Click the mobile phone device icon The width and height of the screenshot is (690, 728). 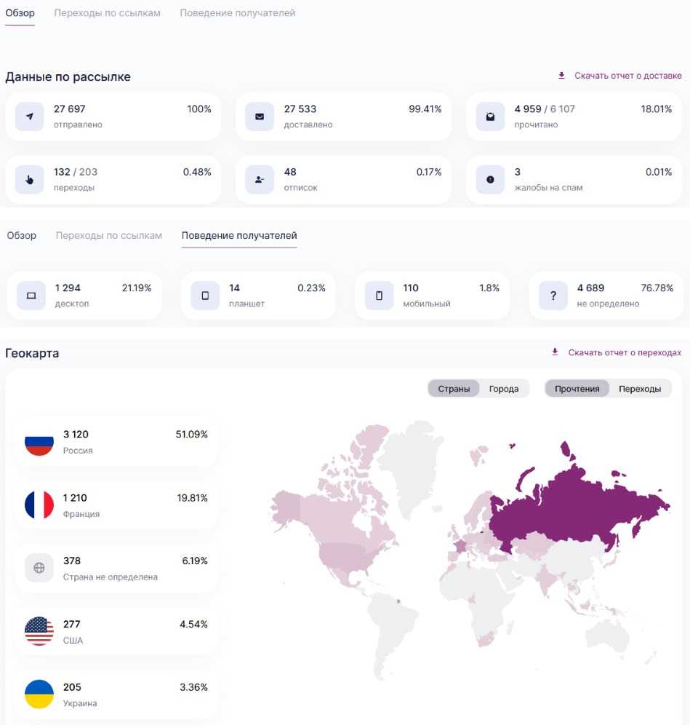[379, 296]
